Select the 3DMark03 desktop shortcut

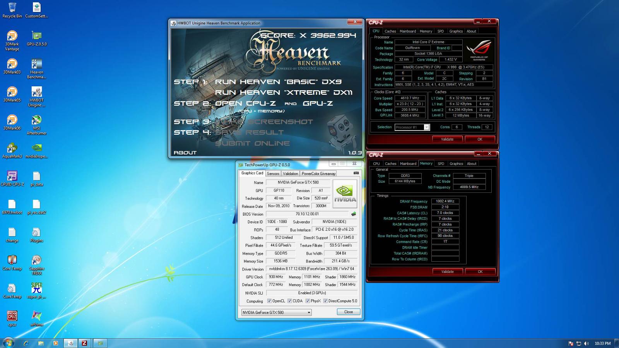(x=12, y=66)
